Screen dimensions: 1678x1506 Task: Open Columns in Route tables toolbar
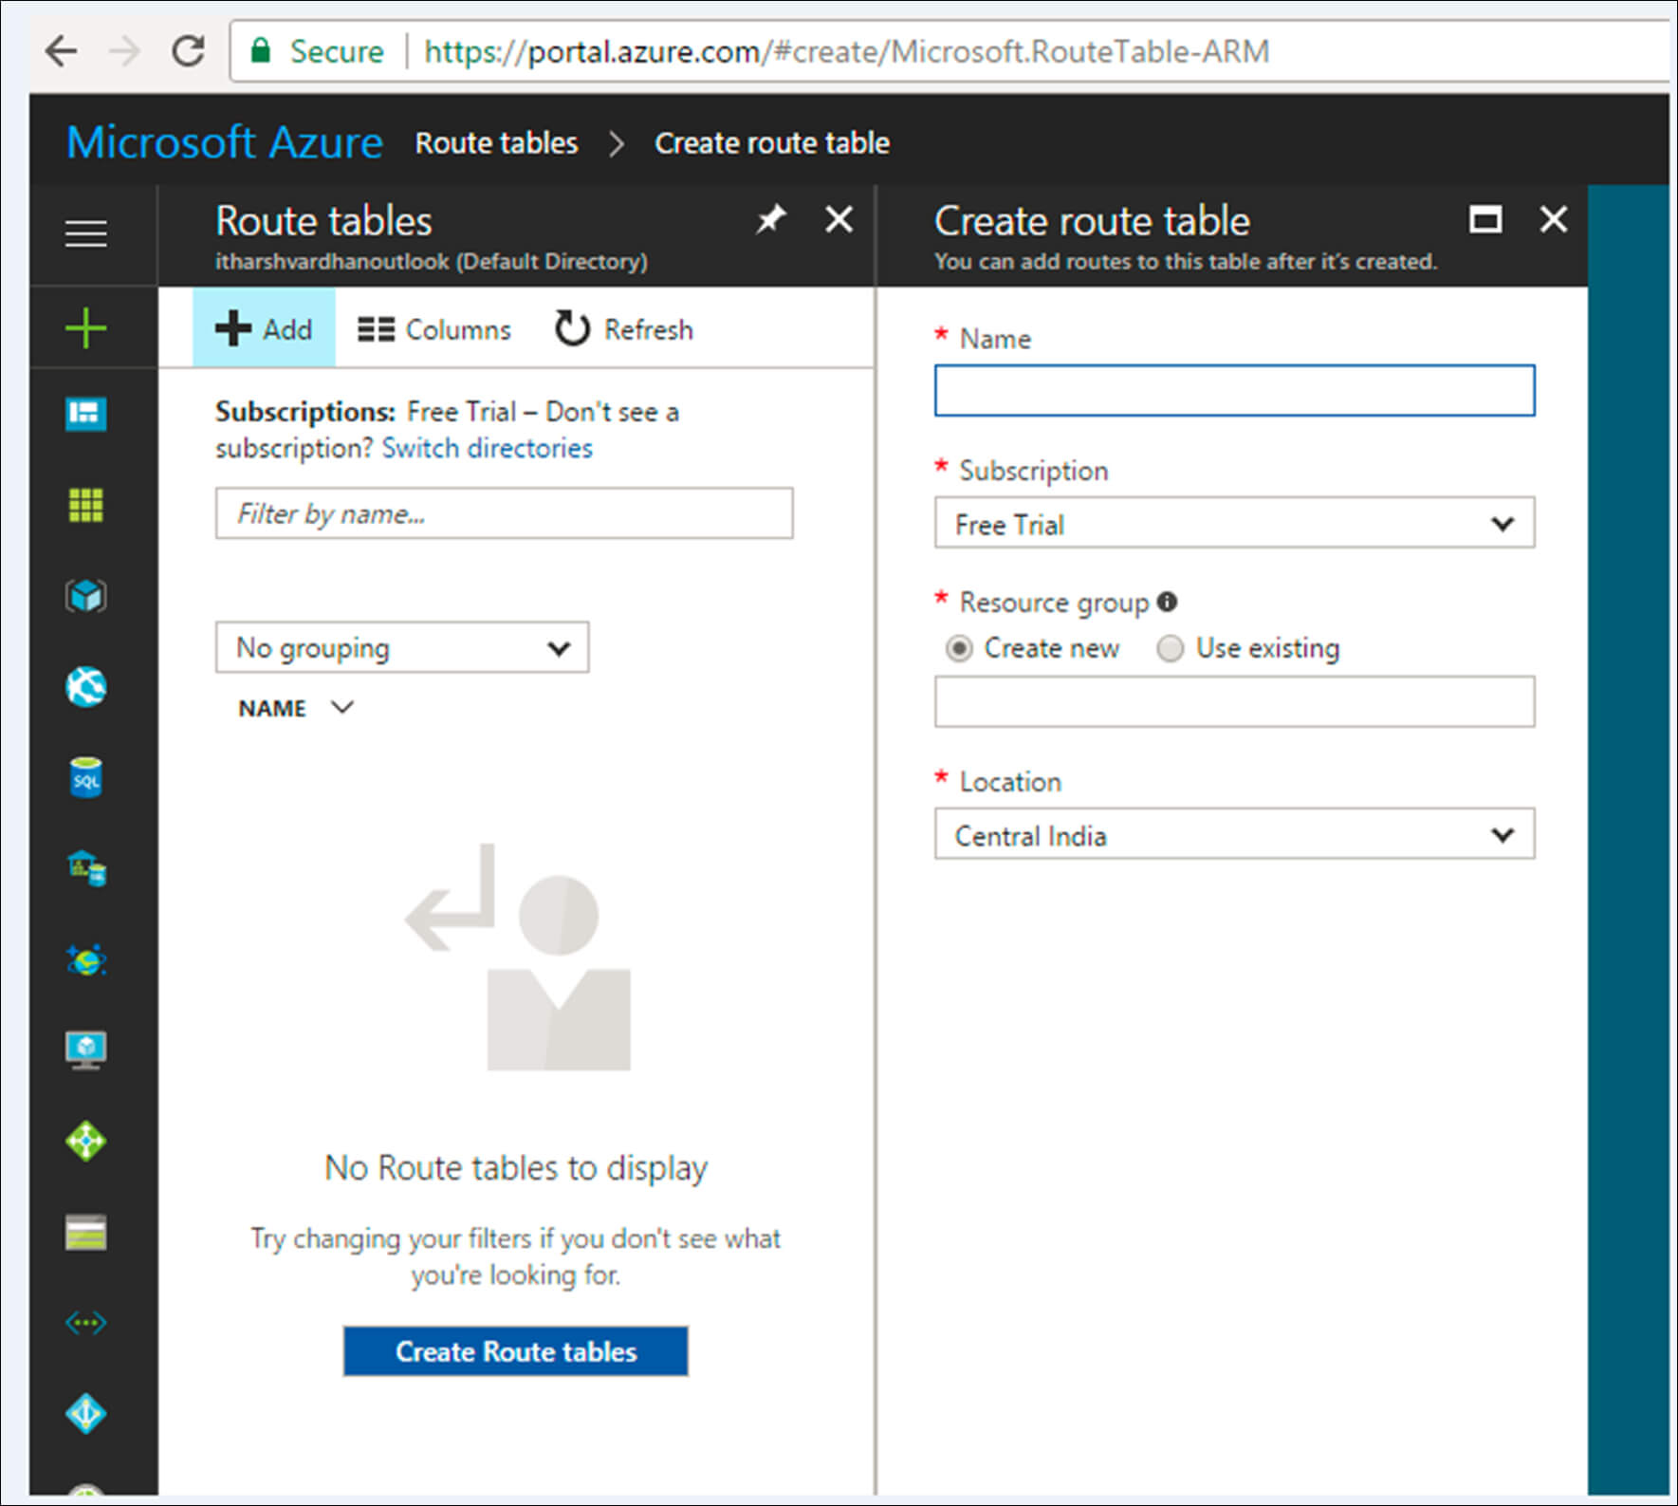pyautogui.click(x=434, y=329)
